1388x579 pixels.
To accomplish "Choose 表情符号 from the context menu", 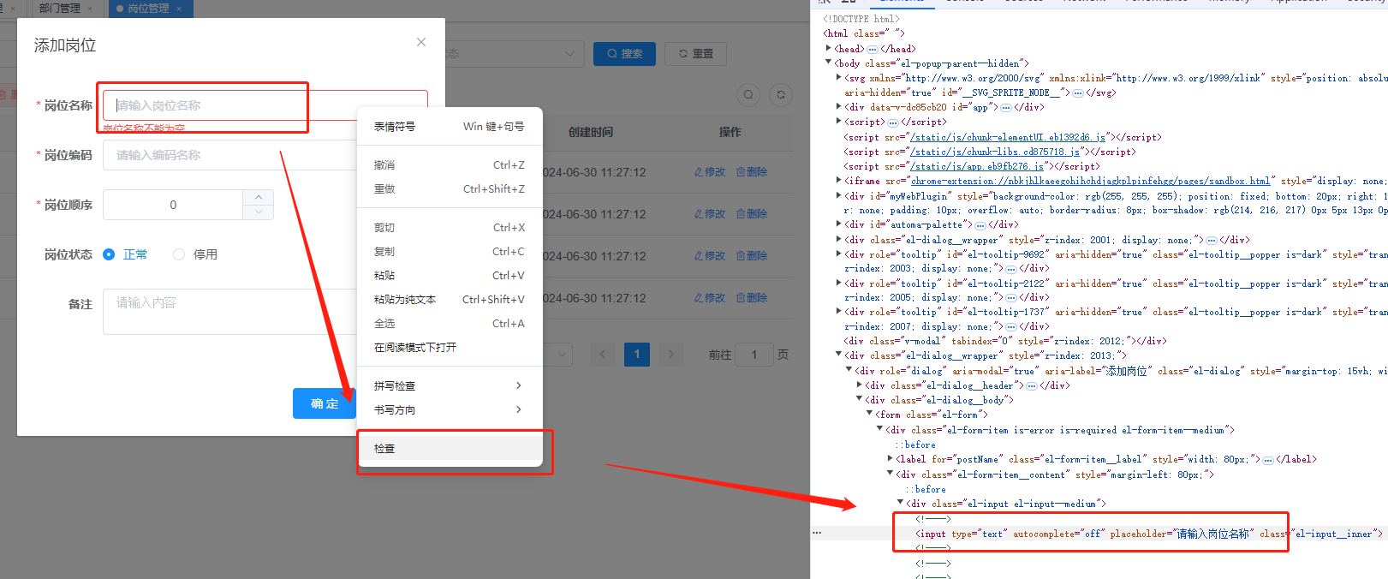I will [x=450, y=127].
